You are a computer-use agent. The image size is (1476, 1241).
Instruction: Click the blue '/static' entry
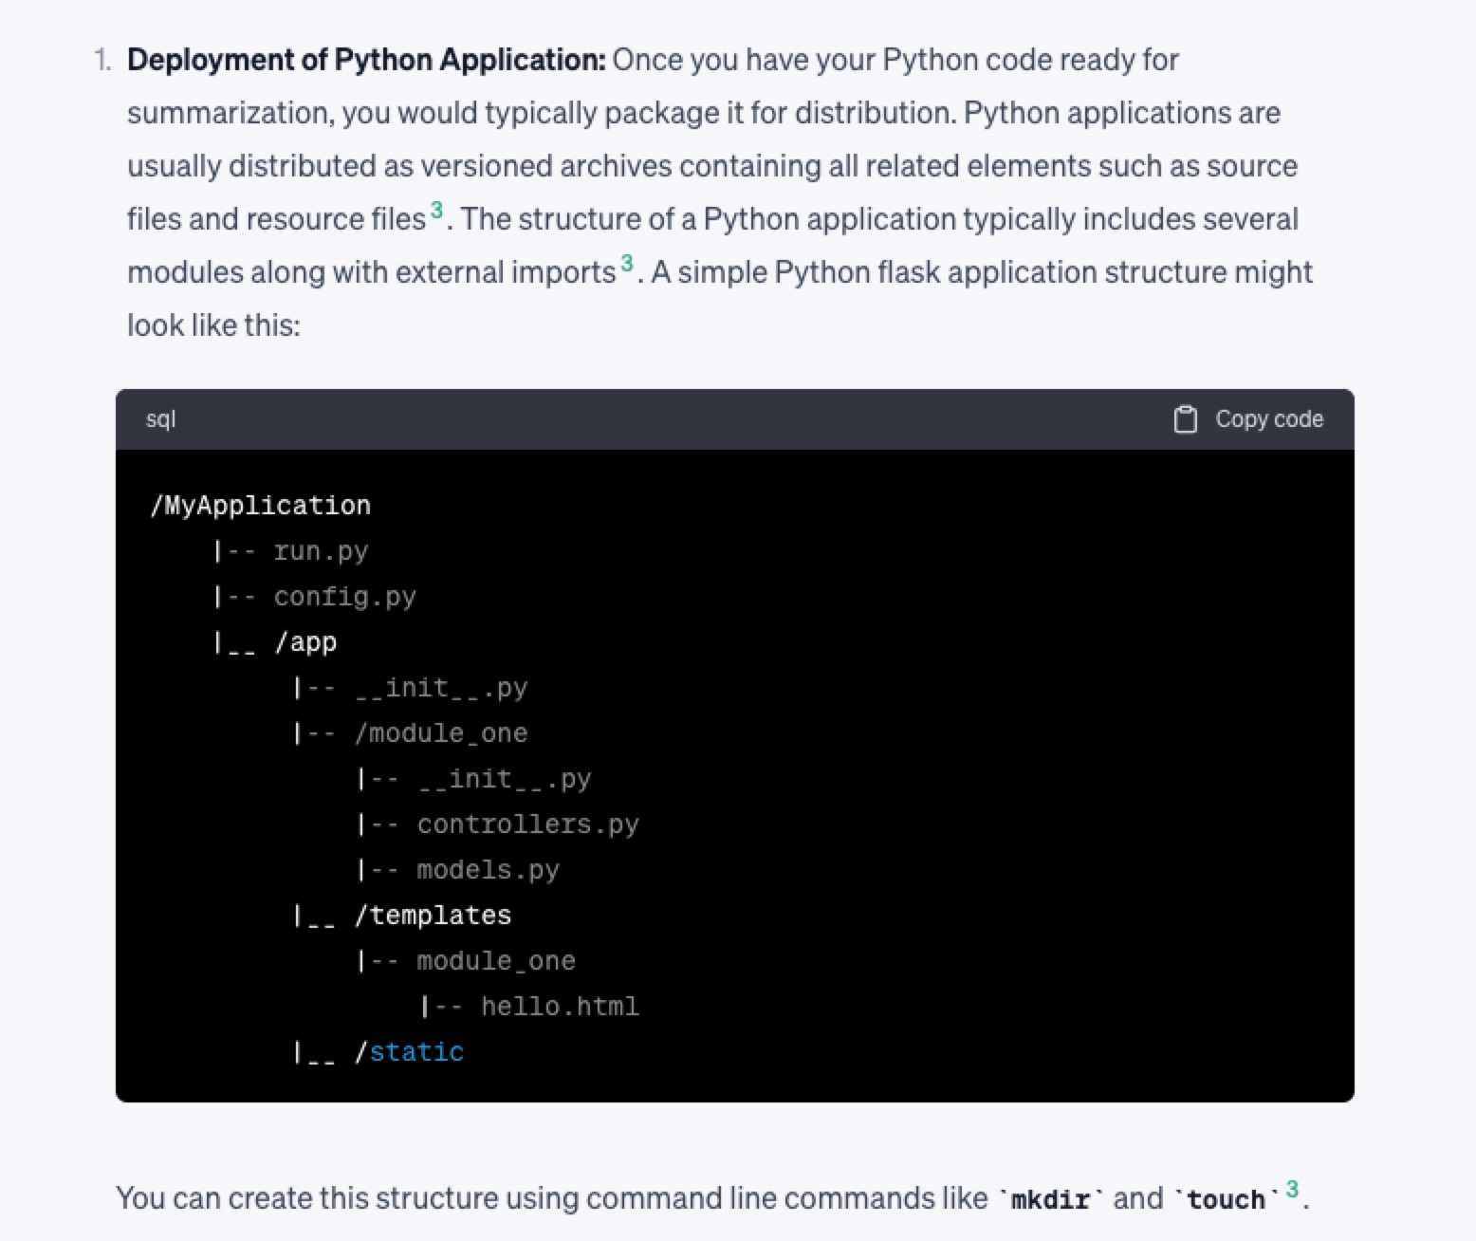pyautogui.click(x=409, y=1052)
